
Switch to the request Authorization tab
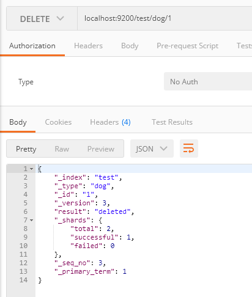coord(32,46)
